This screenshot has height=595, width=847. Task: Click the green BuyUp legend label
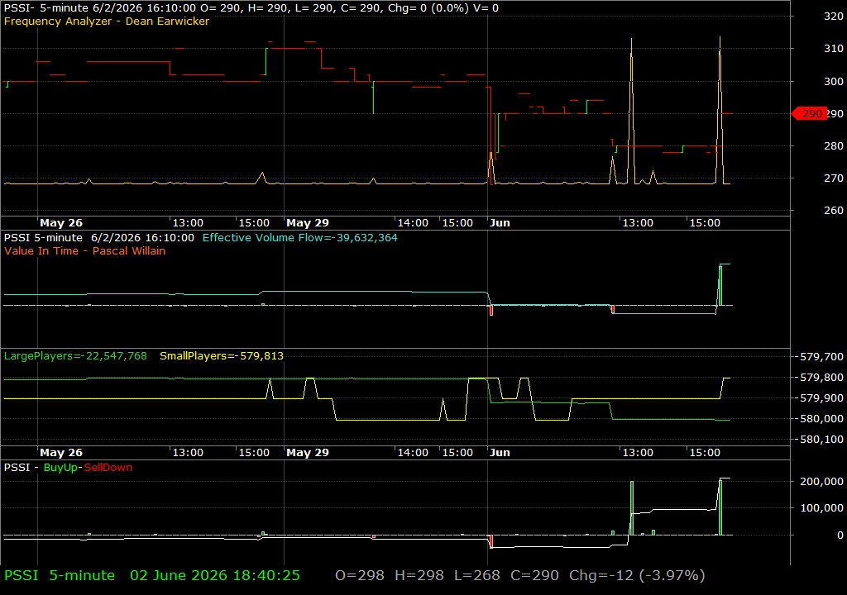(60, 468)
